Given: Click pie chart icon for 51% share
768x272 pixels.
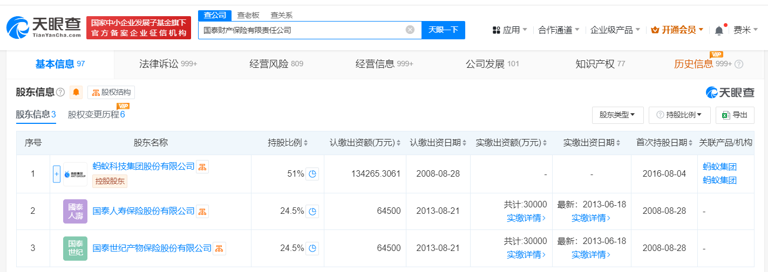Looking at the screenshot, I should [312, 174].
